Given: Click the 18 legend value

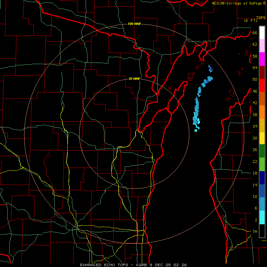Looking at the screenshot, I should point(255,173).
